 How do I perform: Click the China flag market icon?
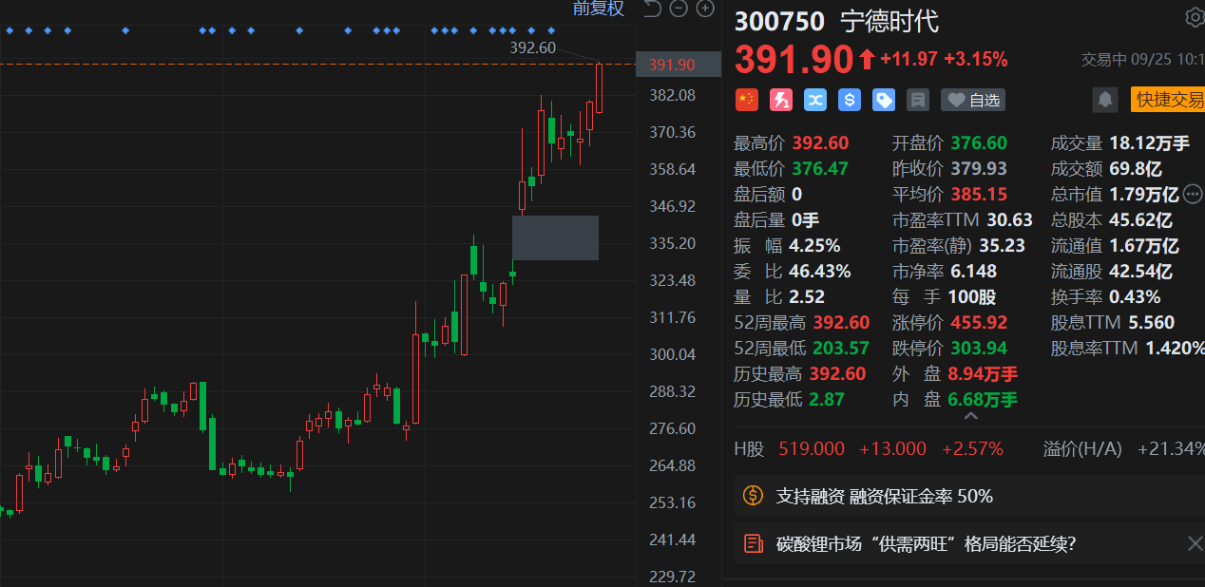(746, 100)
